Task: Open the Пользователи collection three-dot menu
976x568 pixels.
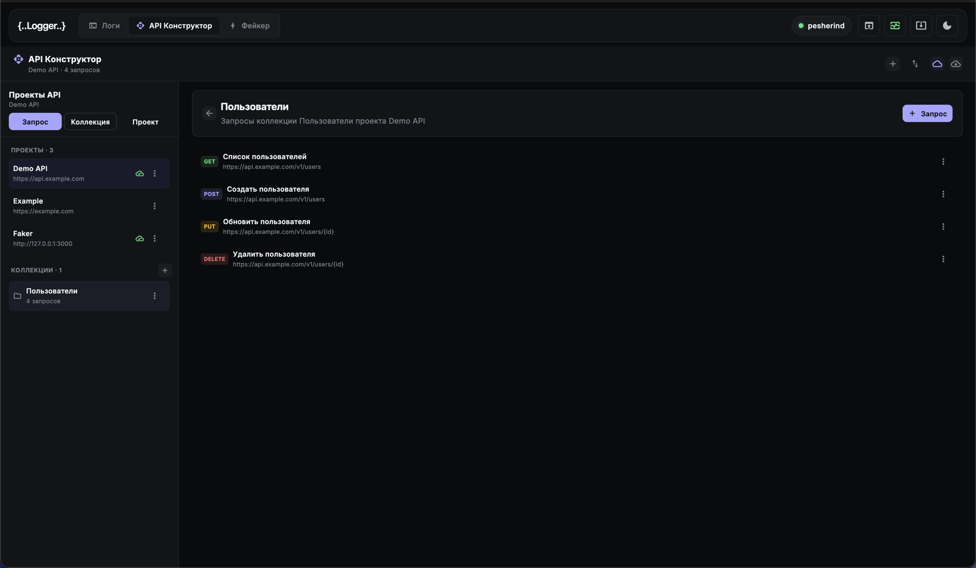Action: pos(155,296)
